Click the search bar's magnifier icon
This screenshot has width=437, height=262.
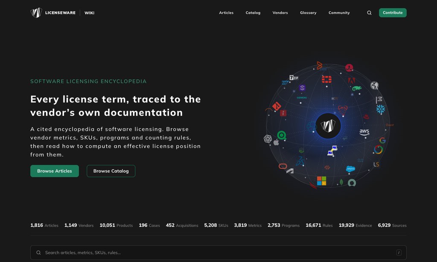[x=38, y=253]
